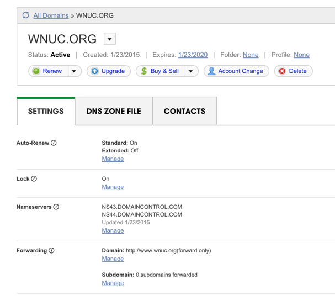Click the Nameservers info icon

click(x=56, y=207)
